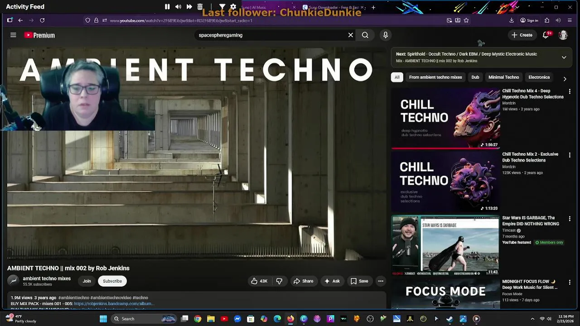The width and height of the screenshot is (580, 326).
Task: Open the account avatar menu
Action: tap(563, 35)
